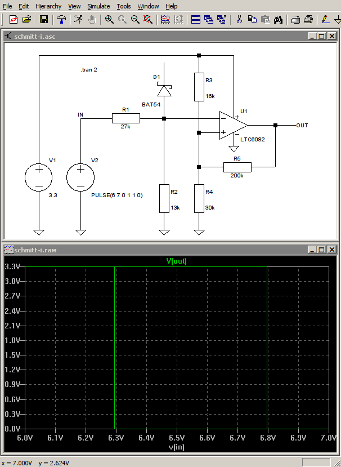The width and height of the screenshot is (341, 467).
Task: Click the Close All Windows icon
Action: pos(222,20)
